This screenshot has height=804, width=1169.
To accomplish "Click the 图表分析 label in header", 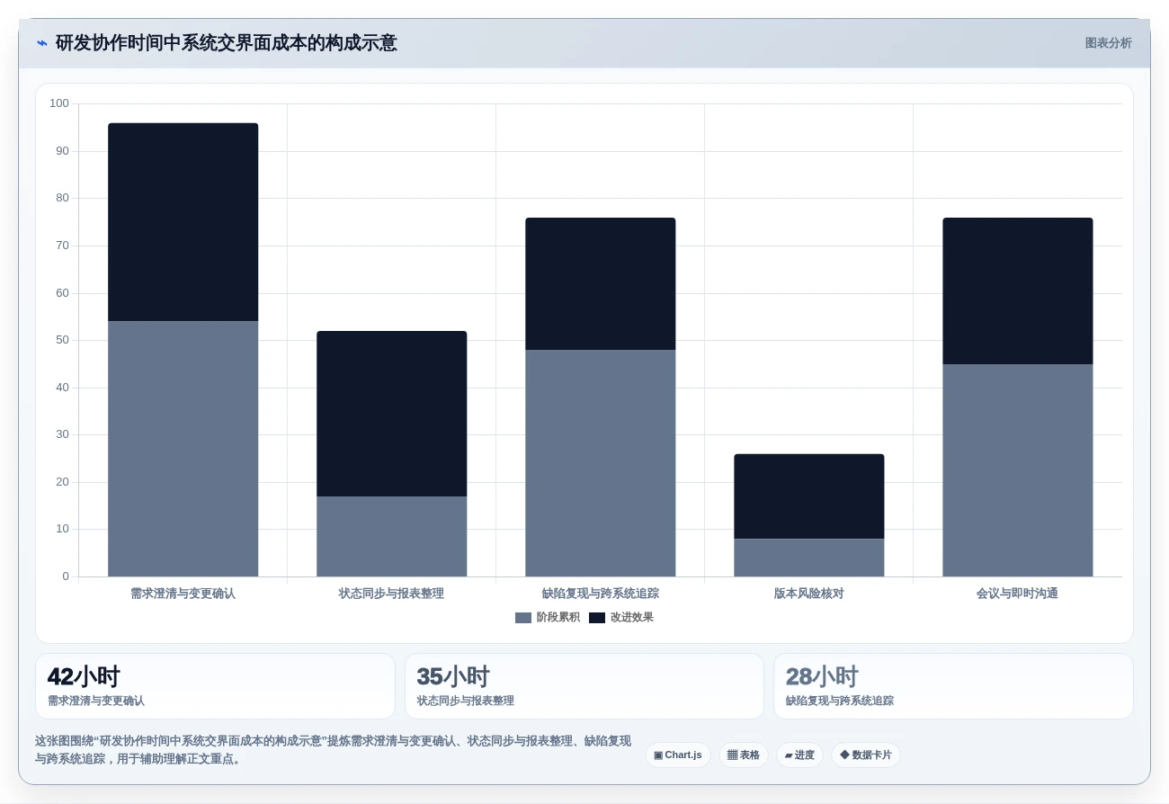I will pyautogui.click(x=1108, y=43).
